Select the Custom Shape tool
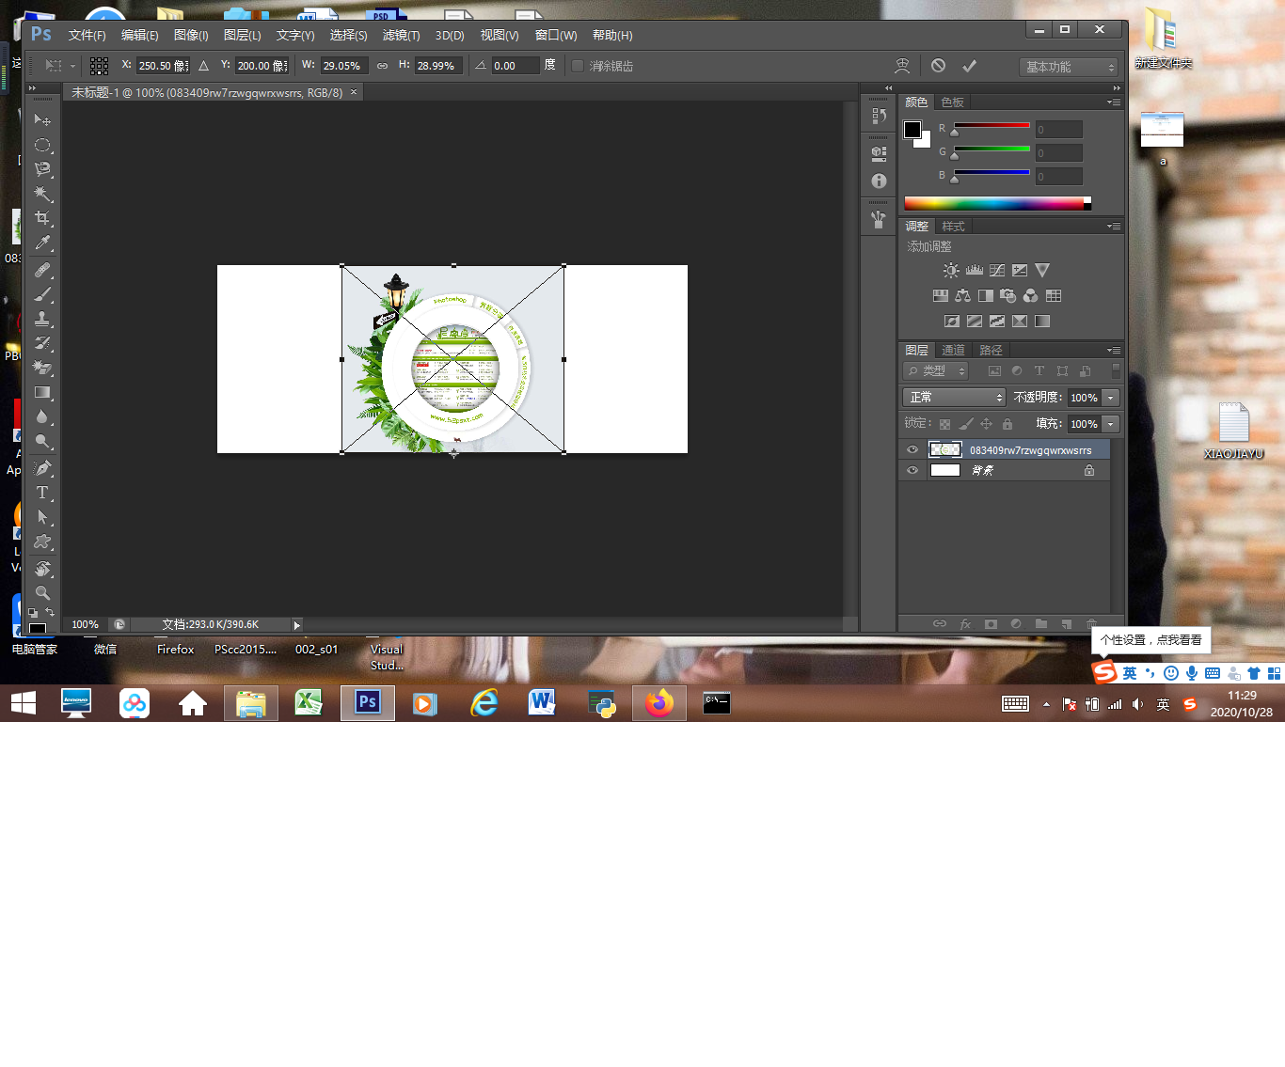 [x=42, y=541]
